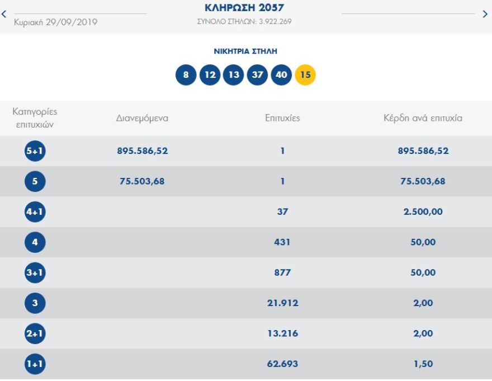The height and width of the screenshot is (381, 492).
Task: Select the winning number ball 8
Action: [184, 74]
